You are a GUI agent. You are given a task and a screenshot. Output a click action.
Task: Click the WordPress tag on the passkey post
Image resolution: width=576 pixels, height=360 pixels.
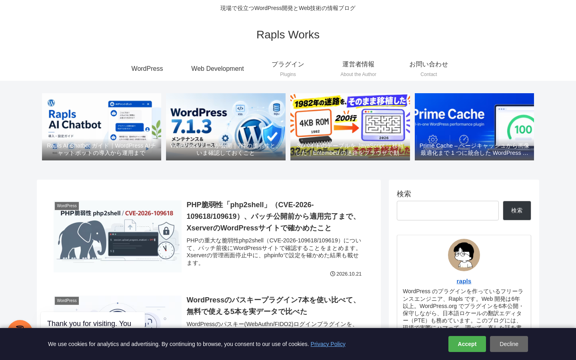coord(67,301)
